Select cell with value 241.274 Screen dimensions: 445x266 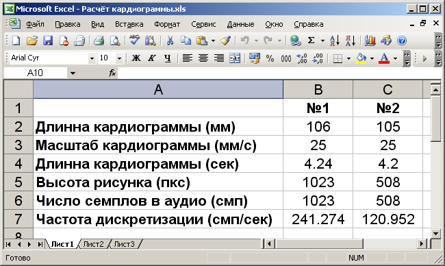[318, 219]
